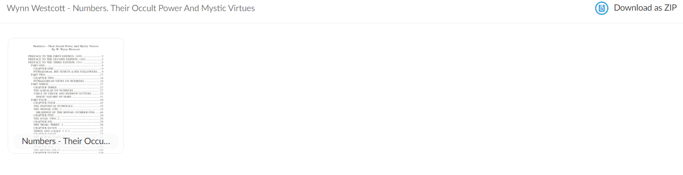This screenshot has height=175, width=683.
Task: Click 'THE DYAD. TWO, 2' line in the preview
Action: pyautogui.click(x=47, y=118)
